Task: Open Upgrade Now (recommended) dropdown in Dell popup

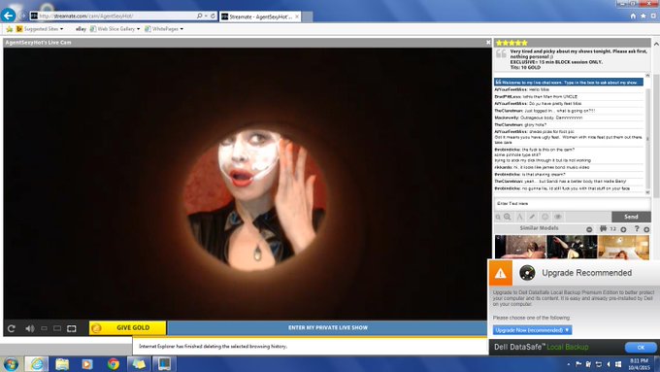Action: tap(533, 330)
